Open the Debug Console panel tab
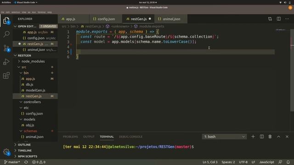The width and height of the screenshot is (294, 165). coord(130,137)
